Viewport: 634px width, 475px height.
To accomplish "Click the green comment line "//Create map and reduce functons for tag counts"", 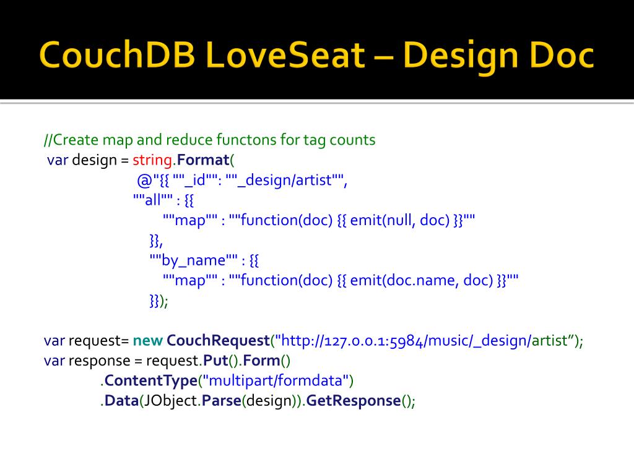I will 209,140.
